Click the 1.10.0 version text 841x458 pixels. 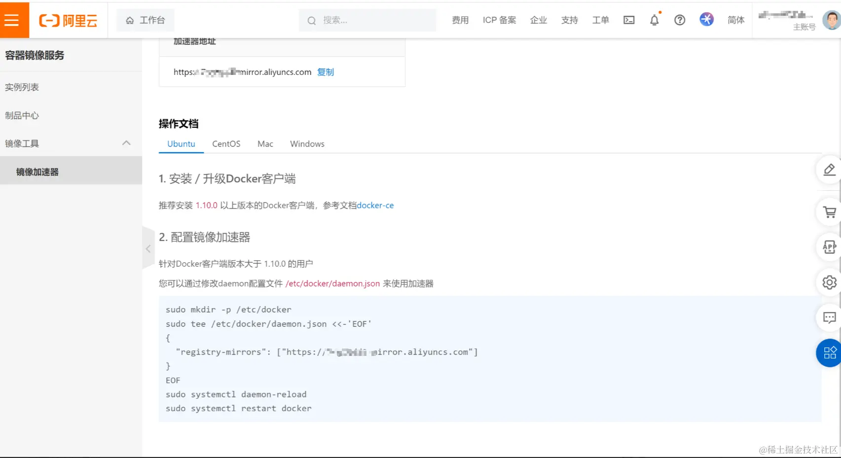[207, 205]
